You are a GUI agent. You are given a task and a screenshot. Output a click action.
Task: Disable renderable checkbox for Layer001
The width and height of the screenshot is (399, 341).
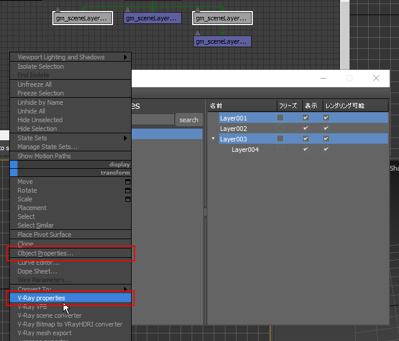326,118
